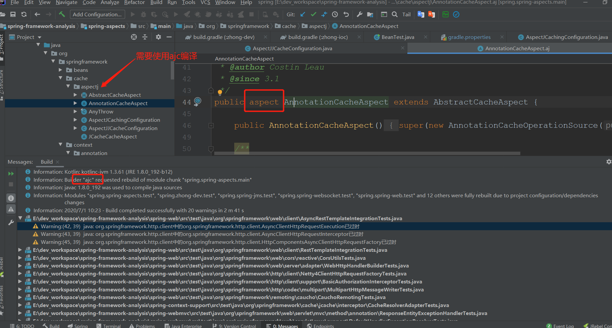Viewport: 612px width, 328px height.
Task: Click the Synchronize/reload icon in toolbar
Action: tap(24, 14)
